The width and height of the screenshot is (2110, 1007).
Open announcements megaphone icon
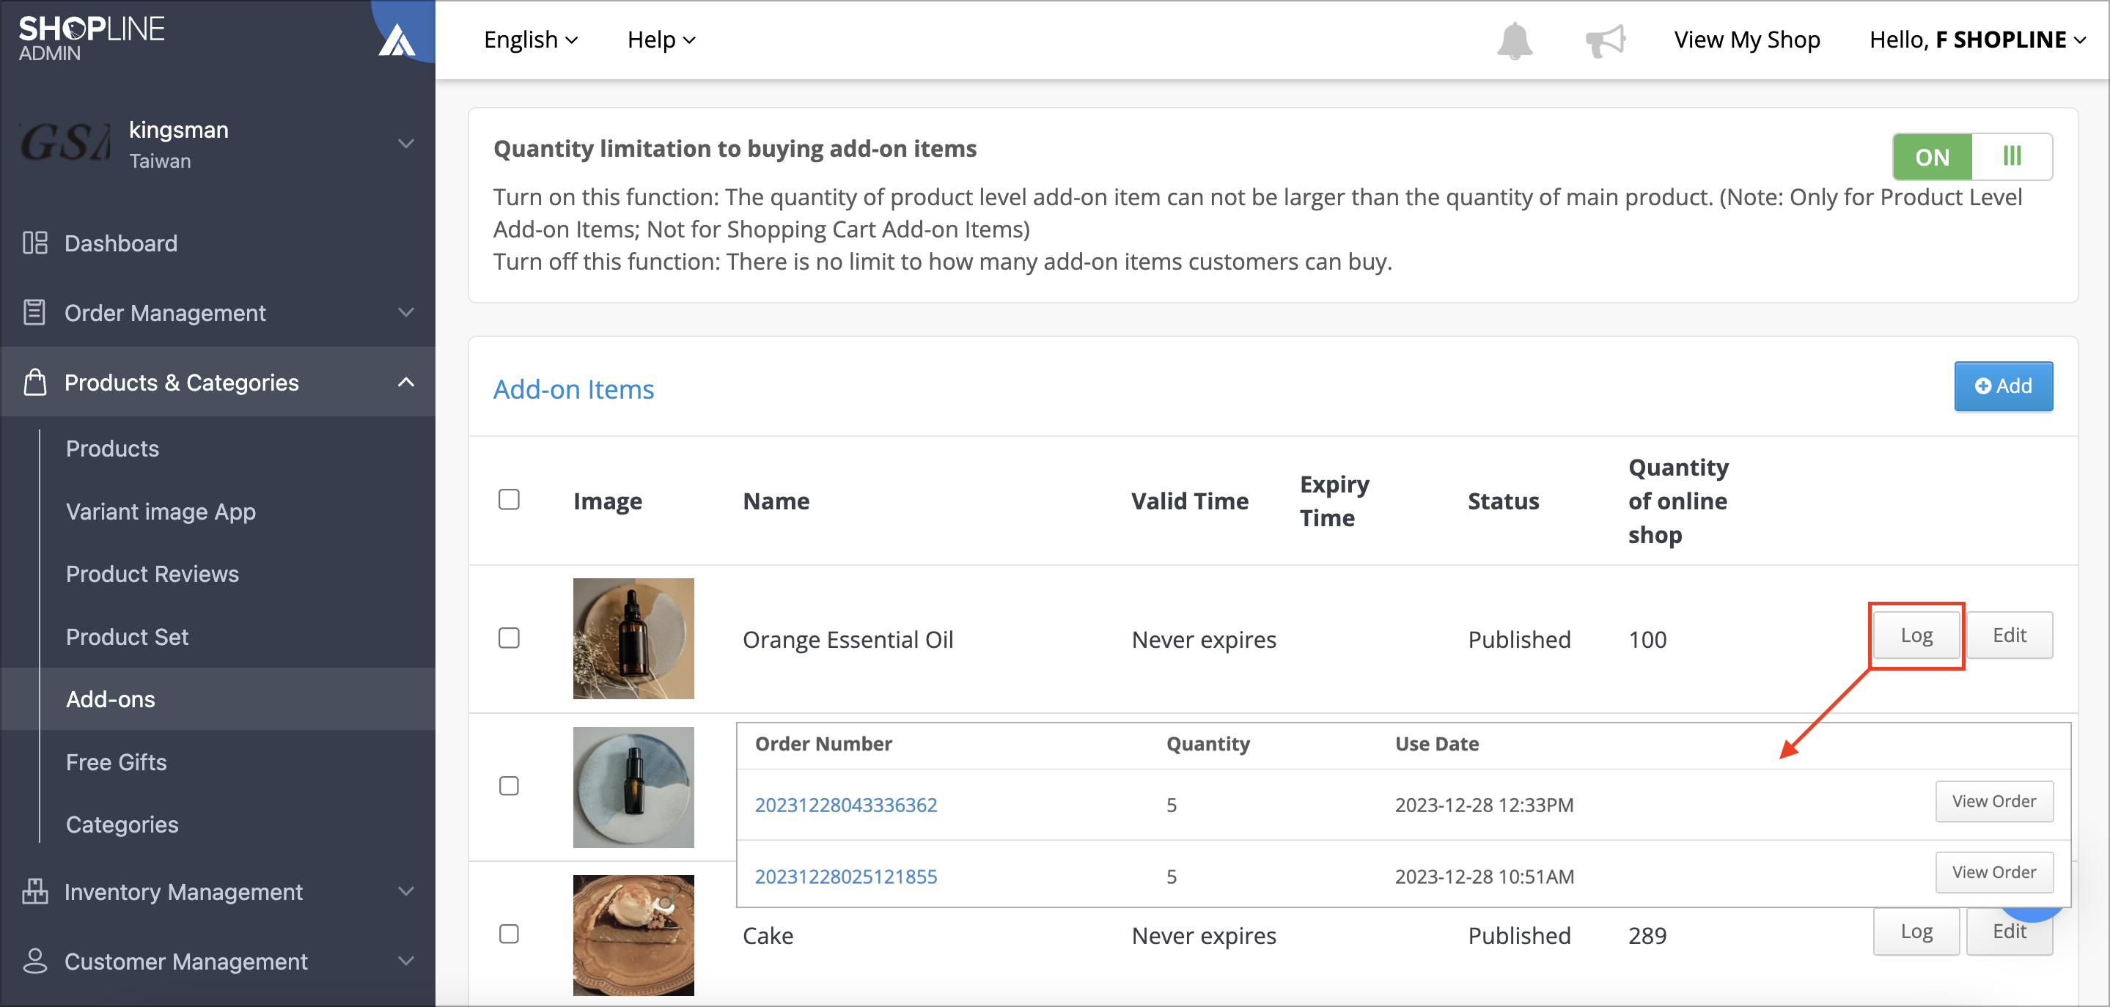pos(1605,40)
